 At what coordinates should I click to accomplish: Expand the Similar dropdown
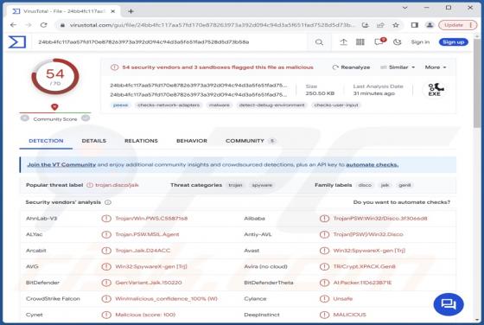[398, 67]
